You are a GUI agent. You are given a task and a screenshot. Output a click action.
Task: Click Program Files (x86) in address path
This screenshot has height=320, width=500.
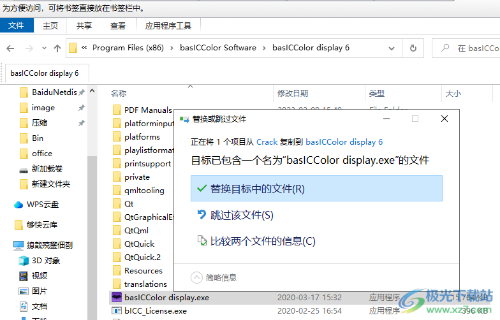point(128,48)
